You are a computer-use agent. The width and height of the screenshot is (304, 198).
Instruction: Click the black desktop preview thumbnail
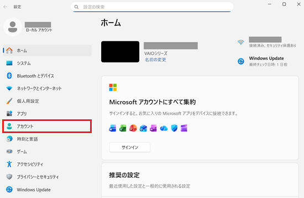[x=120, y=52]
